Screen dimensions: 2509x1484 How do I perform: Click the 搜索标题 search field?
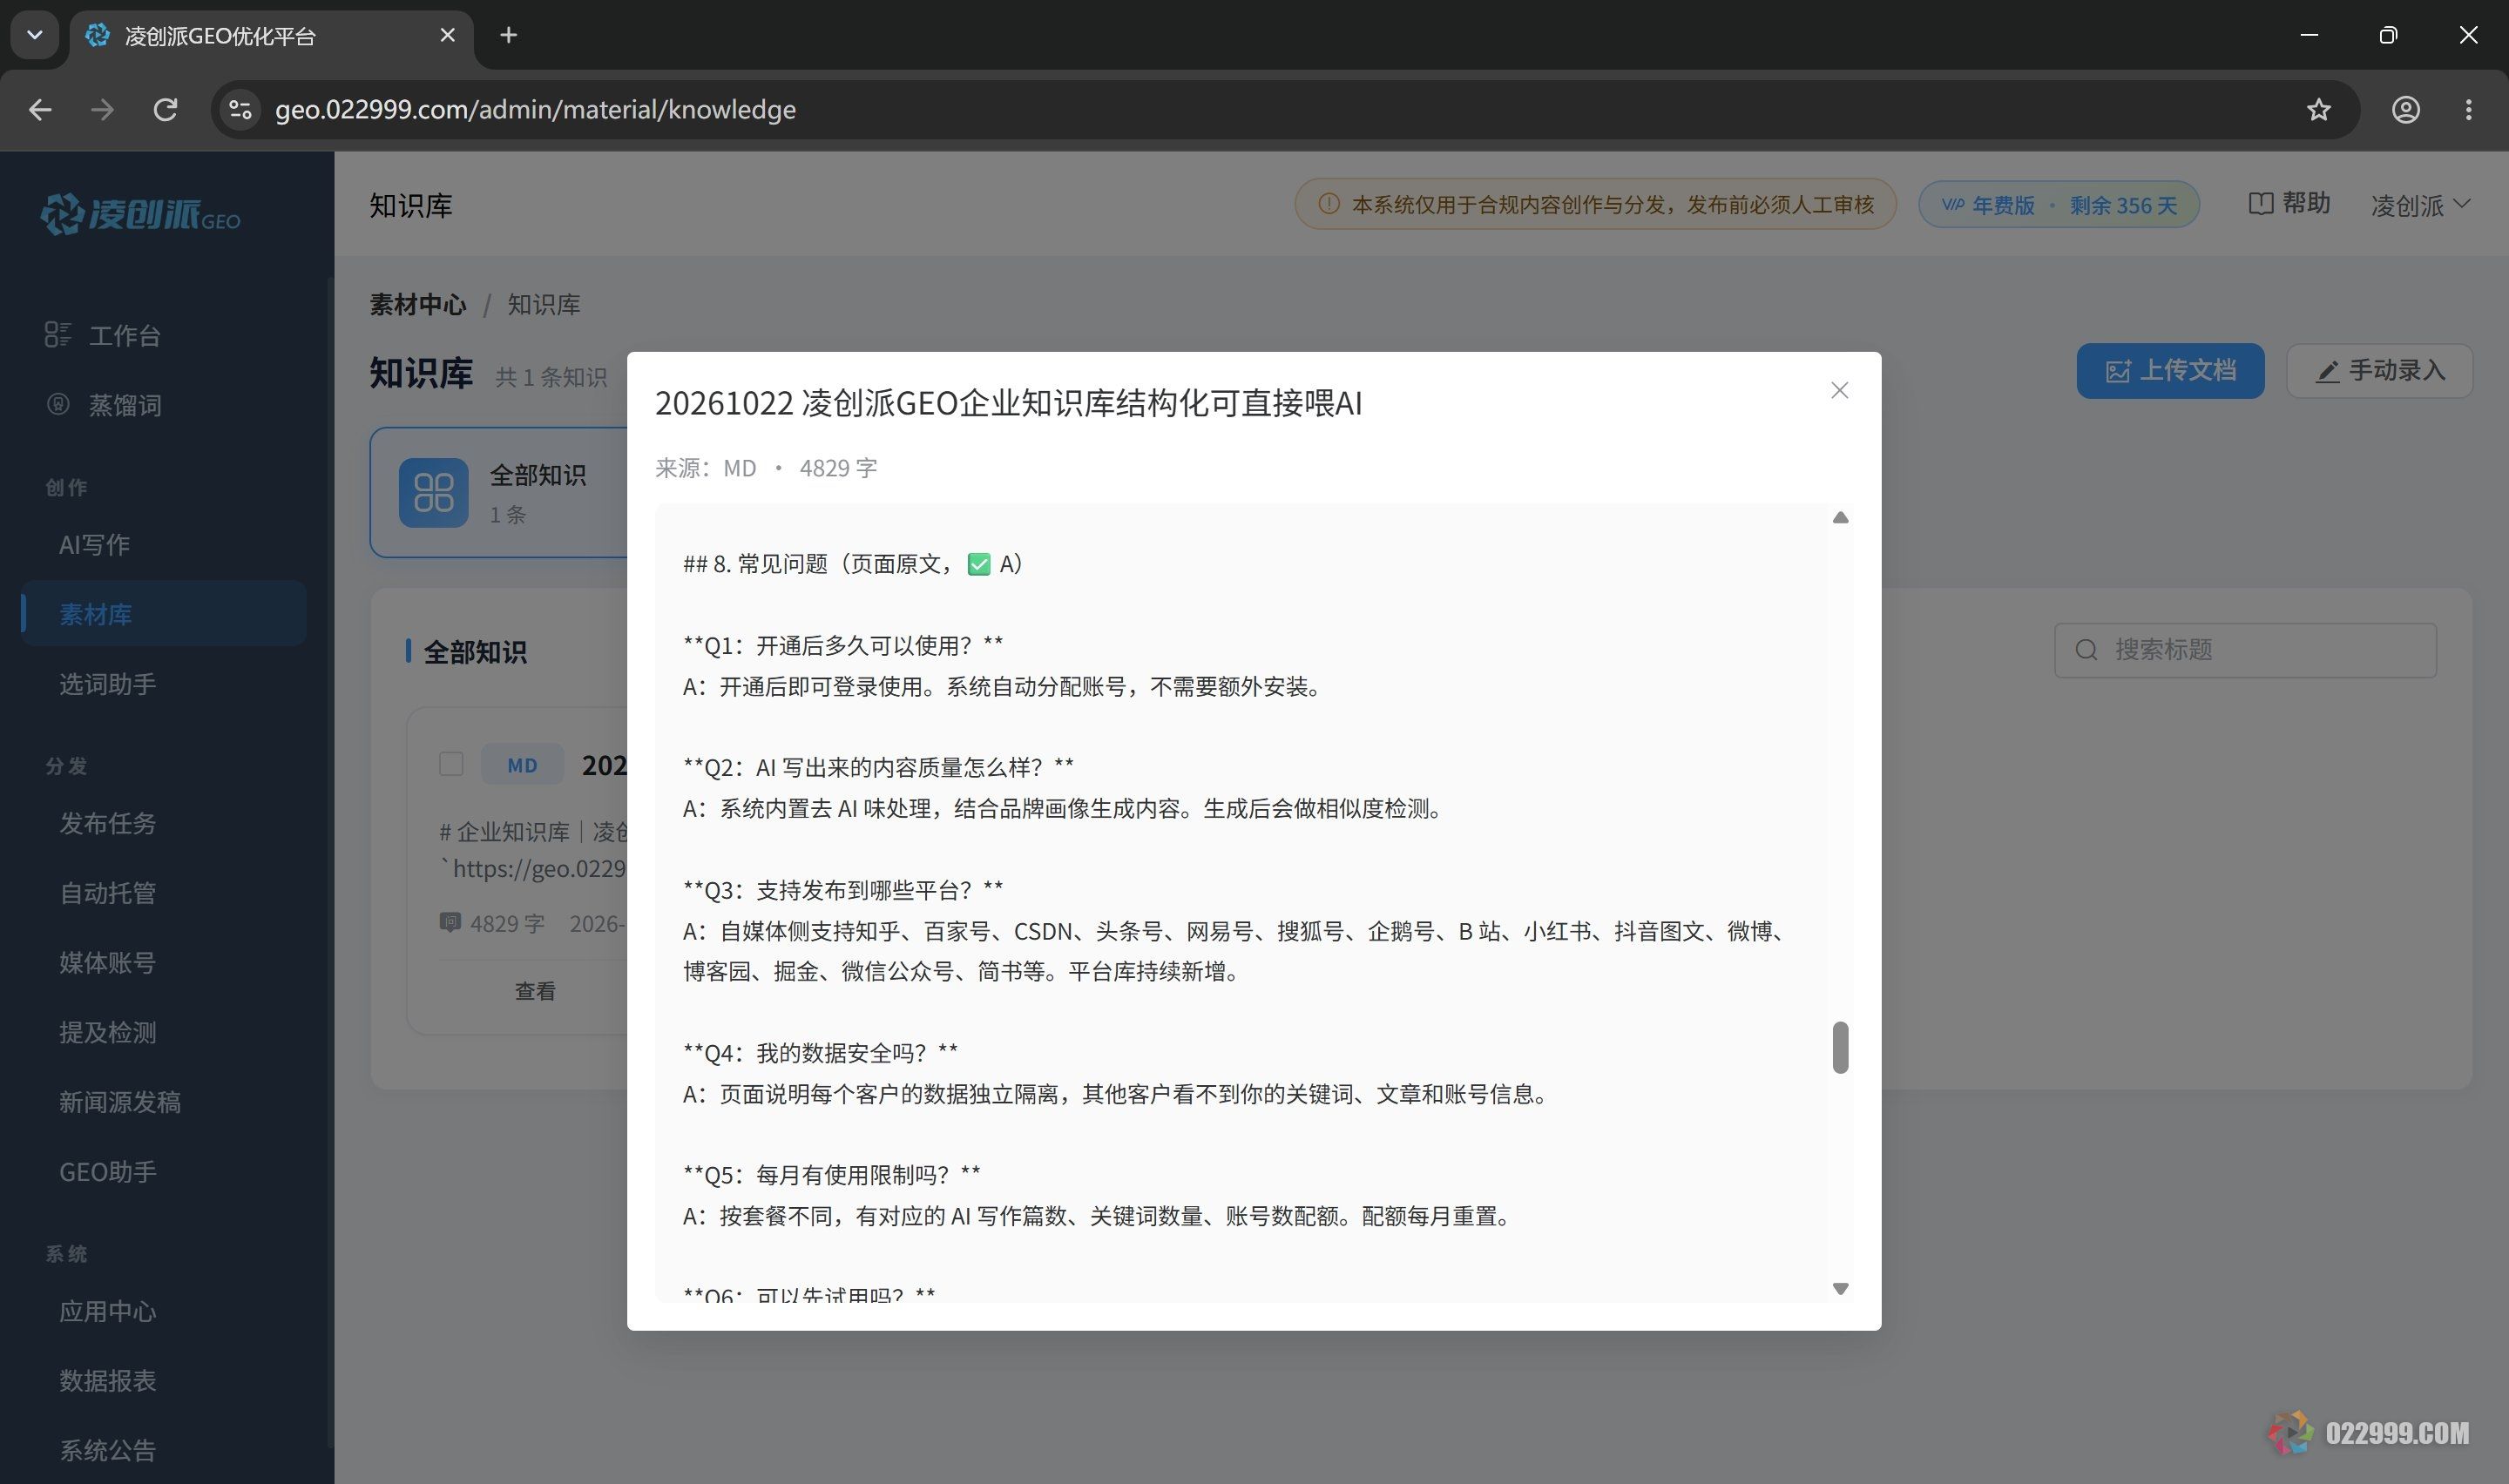click(x=2245, y=650)
